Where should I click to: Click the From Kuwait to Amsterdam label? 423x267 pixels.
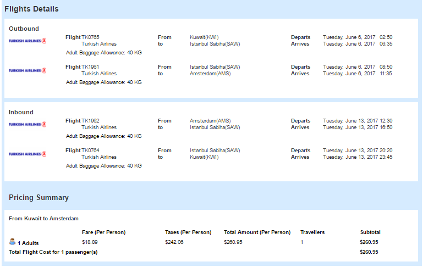click(43, 219)
